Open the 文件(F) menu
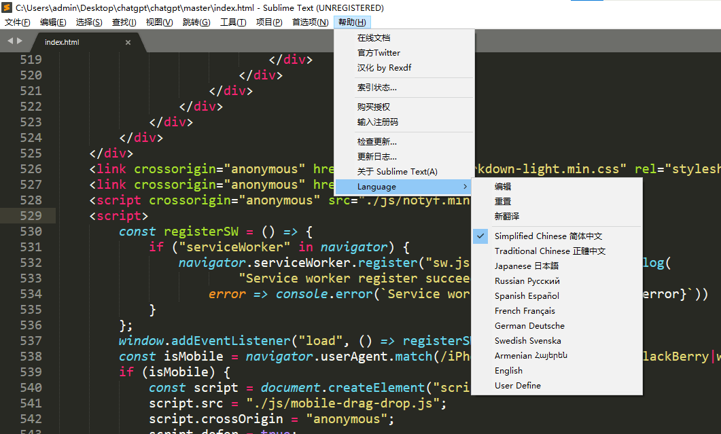 [x=18, y=22]
